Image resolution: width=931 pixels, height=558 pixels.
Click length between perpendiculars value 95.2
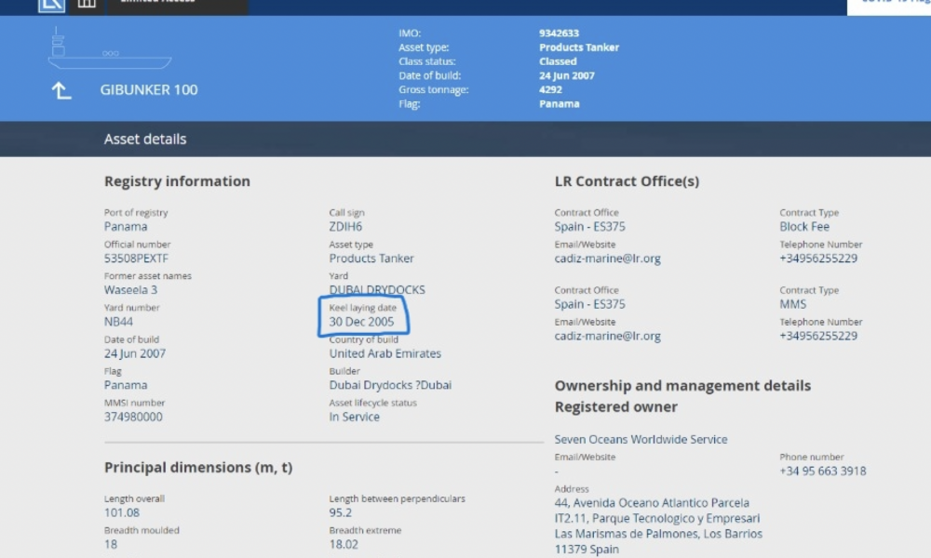point(340,513)
